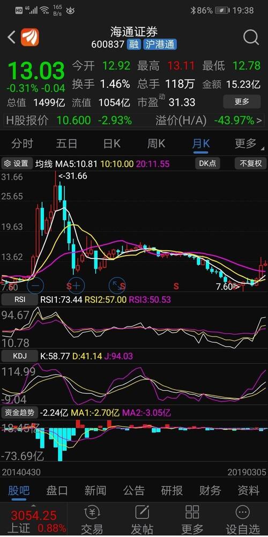Select the 分时 chart tab
Image resolution: width=268 pixels, height=537 pixels.
(x=22, y=144)
